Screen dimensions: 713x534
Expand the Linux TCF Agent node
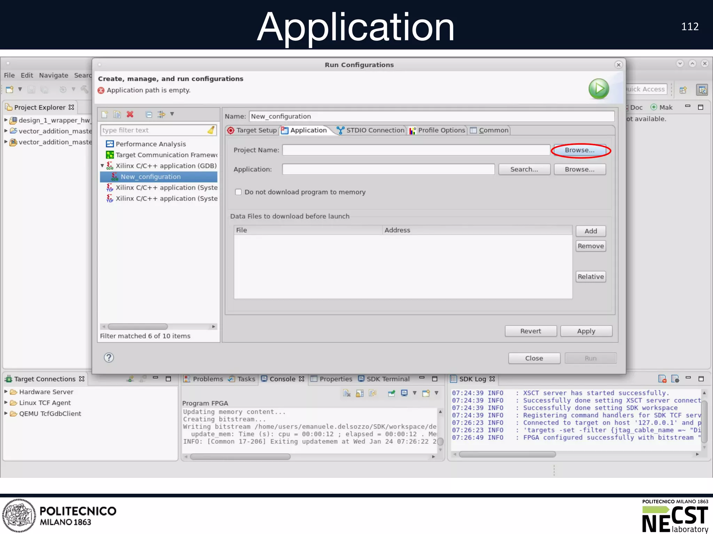pos(6,403)
